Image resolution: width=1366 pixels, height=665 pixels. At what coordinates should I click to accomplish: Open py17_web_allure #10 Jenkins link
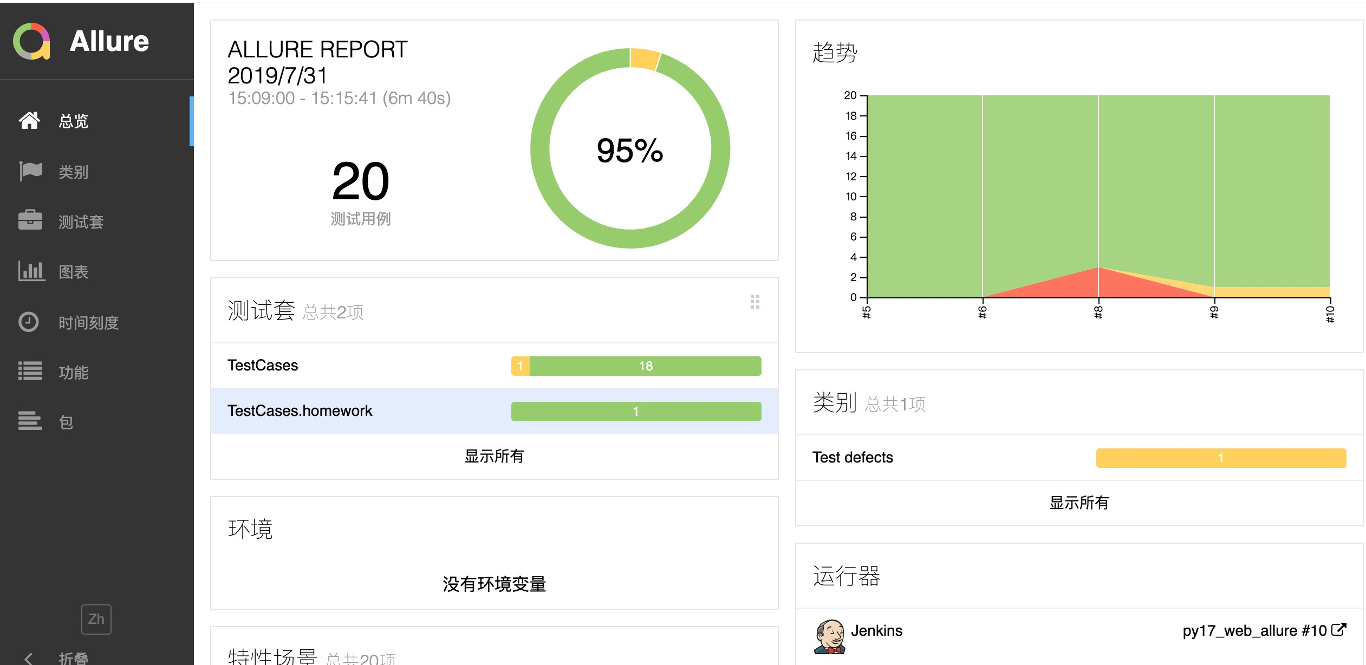(1254, 630)
